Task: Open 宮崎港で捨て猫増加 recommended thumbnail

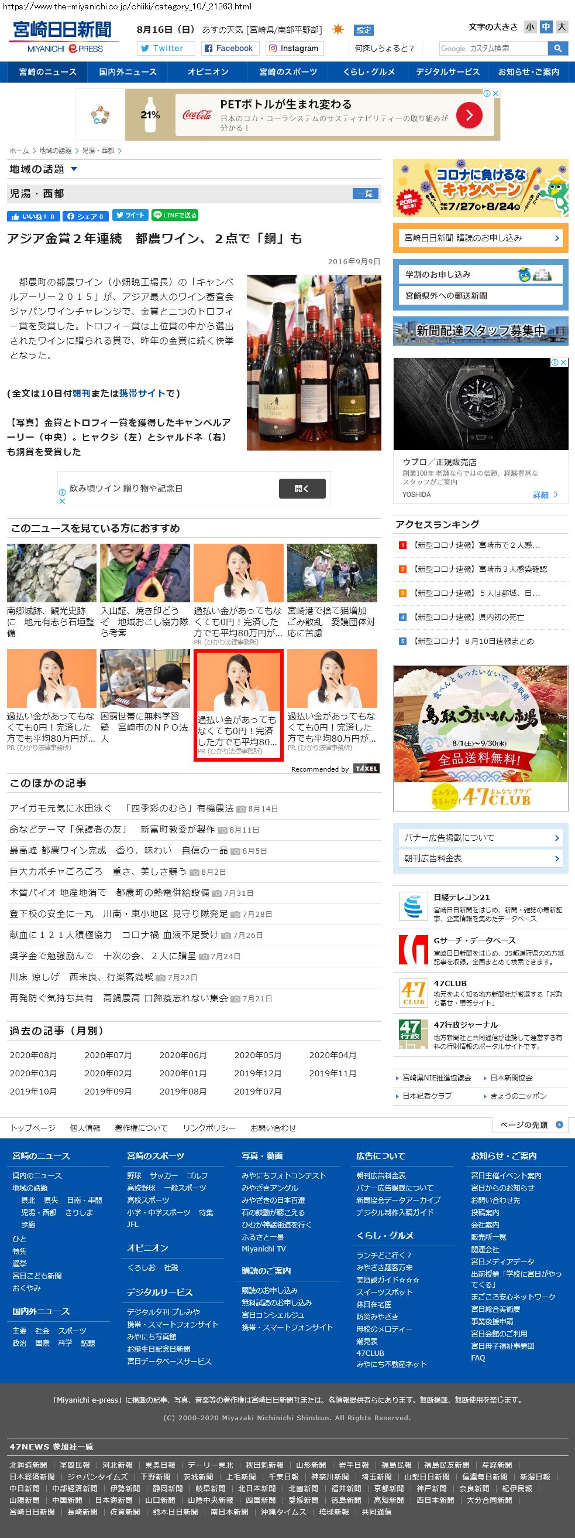Action: pyautogui.click(x=332, y=572)
